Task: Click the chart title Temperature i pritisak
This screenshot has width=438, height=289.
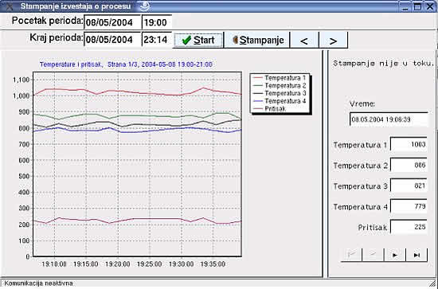Action: coord(126,64)
